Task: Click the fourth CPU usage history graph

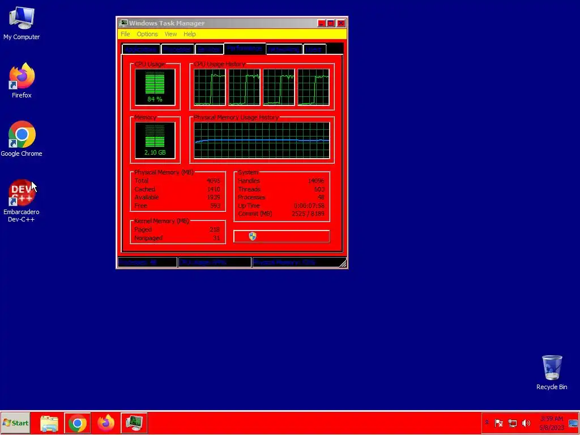Action: (x=313, y=87)
